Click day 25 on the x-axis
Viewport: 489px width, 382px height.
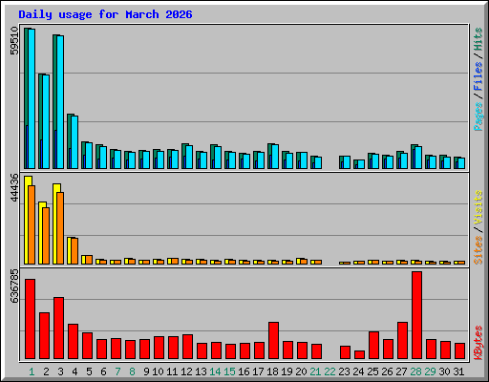(x=372, y=371)
